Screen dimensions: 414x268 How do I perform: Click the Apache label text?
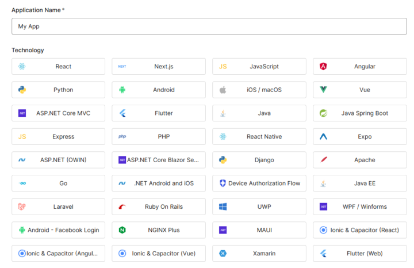[x=365, y=160]
